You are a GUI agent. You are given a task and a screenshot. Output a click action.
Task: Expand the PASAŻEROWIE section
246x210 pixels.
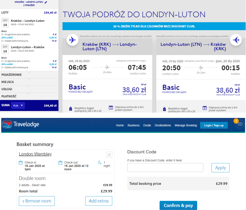click(x=29, y=75)
